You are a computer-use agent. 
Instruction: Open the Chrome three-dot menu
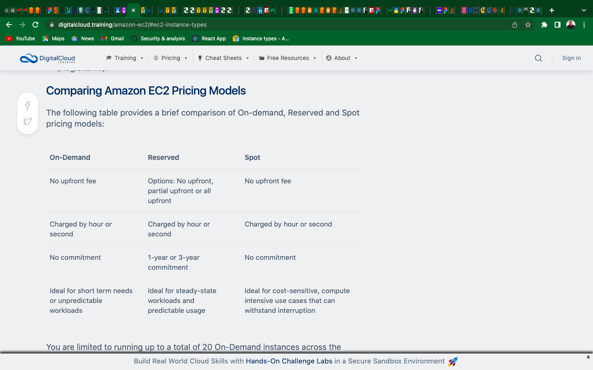coord(584,25)
